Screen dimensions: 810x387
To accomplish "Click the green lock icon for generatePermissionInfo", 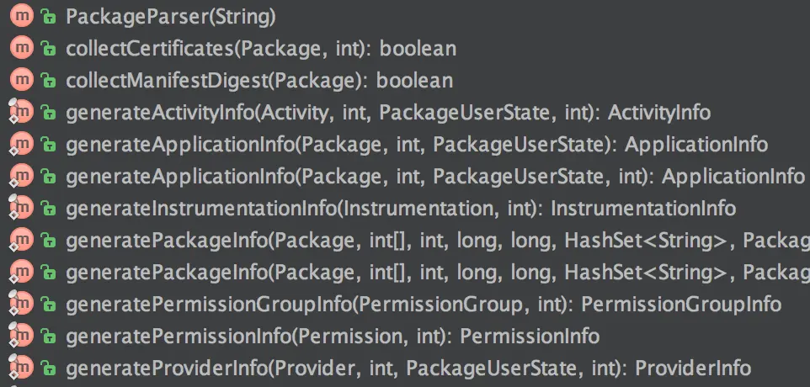I will pos(48,337).
